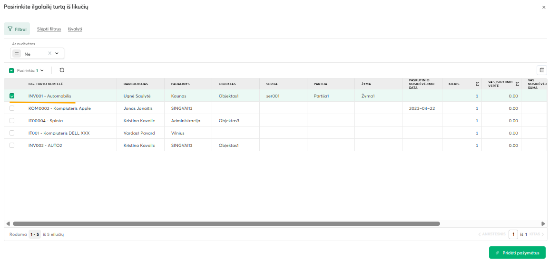Sort by Darbuotojas column header
This screenshot has height=262, width=549.
coord(136,84)
